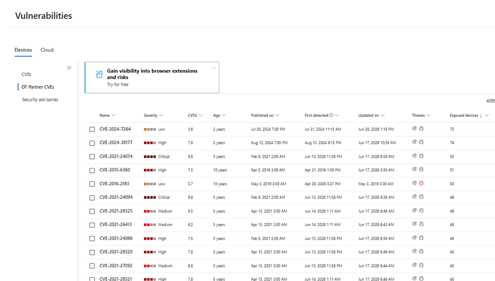Viewport: 495px width, 281px height.
Task: Collapse the side navigation pane icon
Action: 69,68
